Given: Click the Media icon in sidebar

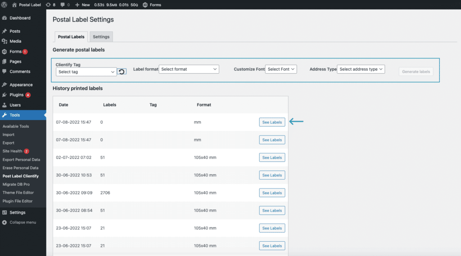Looking at the screenshot, I should click(x=5, y=41).
